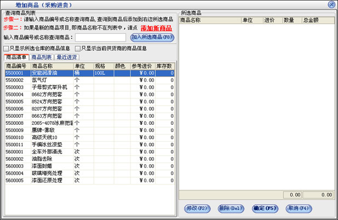Close the 增加商品 dialog window
Viewport: 338px width, 220px height.
[331, 4]
